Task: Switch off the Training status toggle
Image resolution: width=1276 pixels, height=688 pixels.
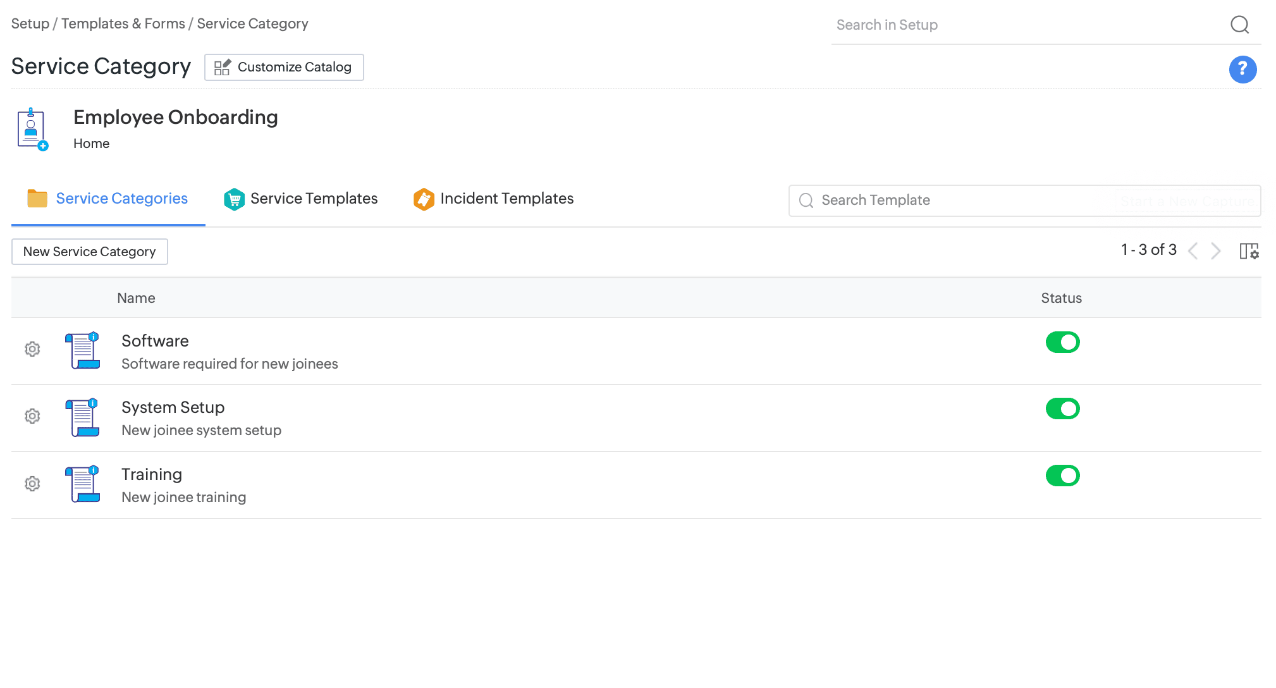Action: 1062,476
